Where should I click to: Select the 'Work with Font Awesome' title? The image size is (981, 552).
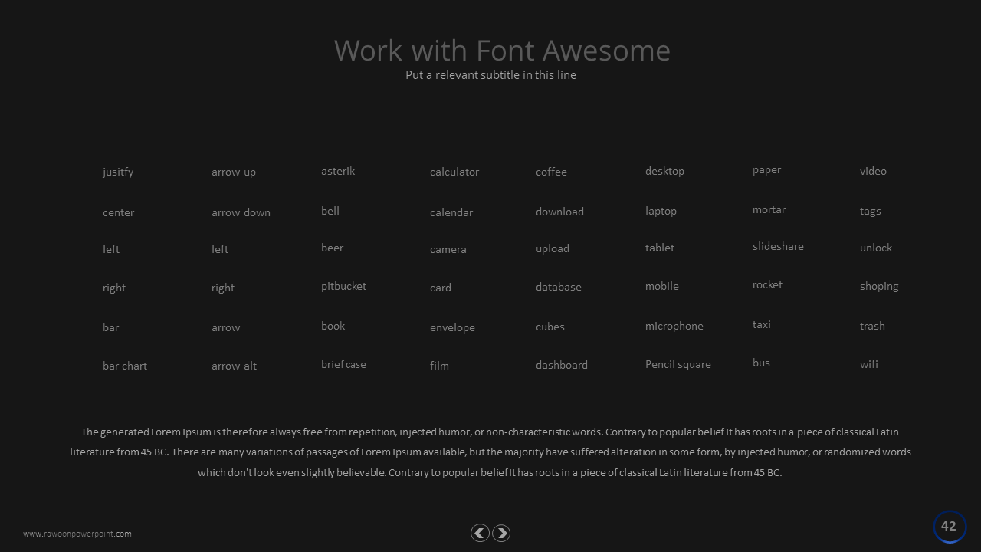tap(502, 51)
